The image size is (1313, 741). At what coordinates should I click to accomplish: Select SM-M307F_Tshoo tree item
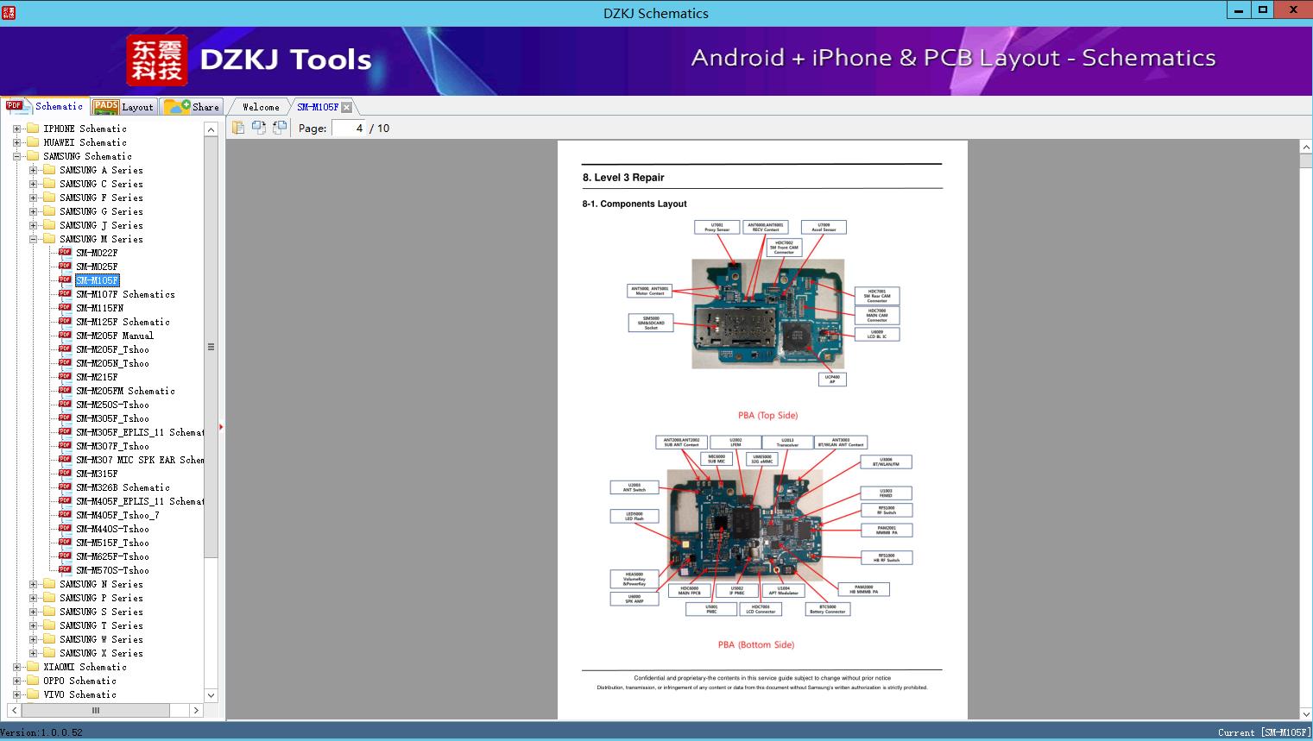112,446
